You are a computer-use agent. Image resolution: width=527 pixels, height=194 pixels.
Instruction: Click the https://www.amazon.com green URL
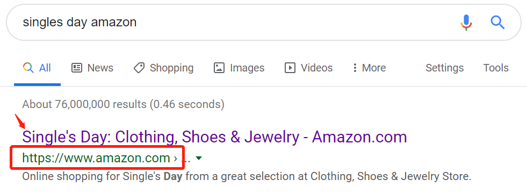coord(96,157)
